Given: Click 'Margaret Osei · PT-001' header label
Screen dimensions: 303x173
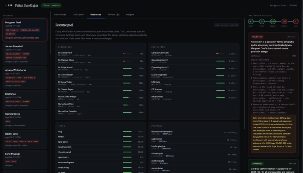Looking at the screenshot, I should click(x=283, y=5).
